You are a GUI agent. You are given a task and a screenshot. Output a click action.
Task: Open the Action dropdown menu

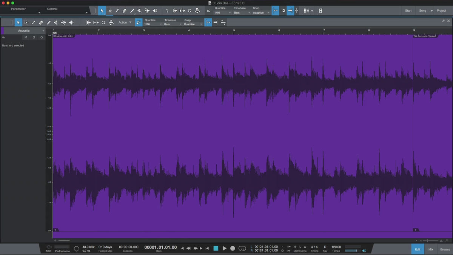[x=125, y=23]
